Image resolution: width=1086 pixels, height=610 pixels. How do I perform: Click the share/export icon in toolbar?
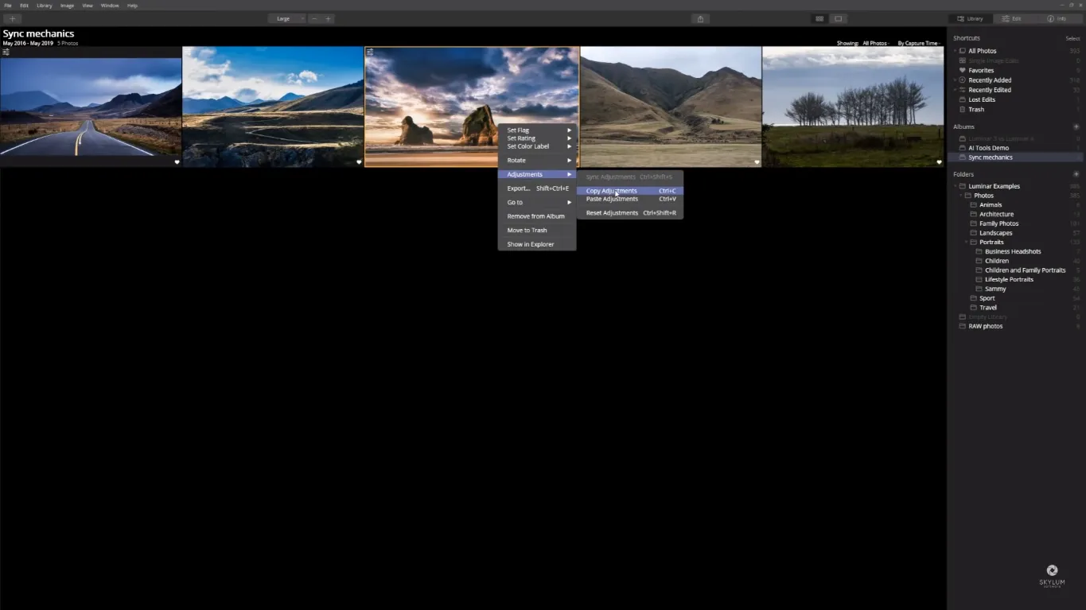click(700, 18)
